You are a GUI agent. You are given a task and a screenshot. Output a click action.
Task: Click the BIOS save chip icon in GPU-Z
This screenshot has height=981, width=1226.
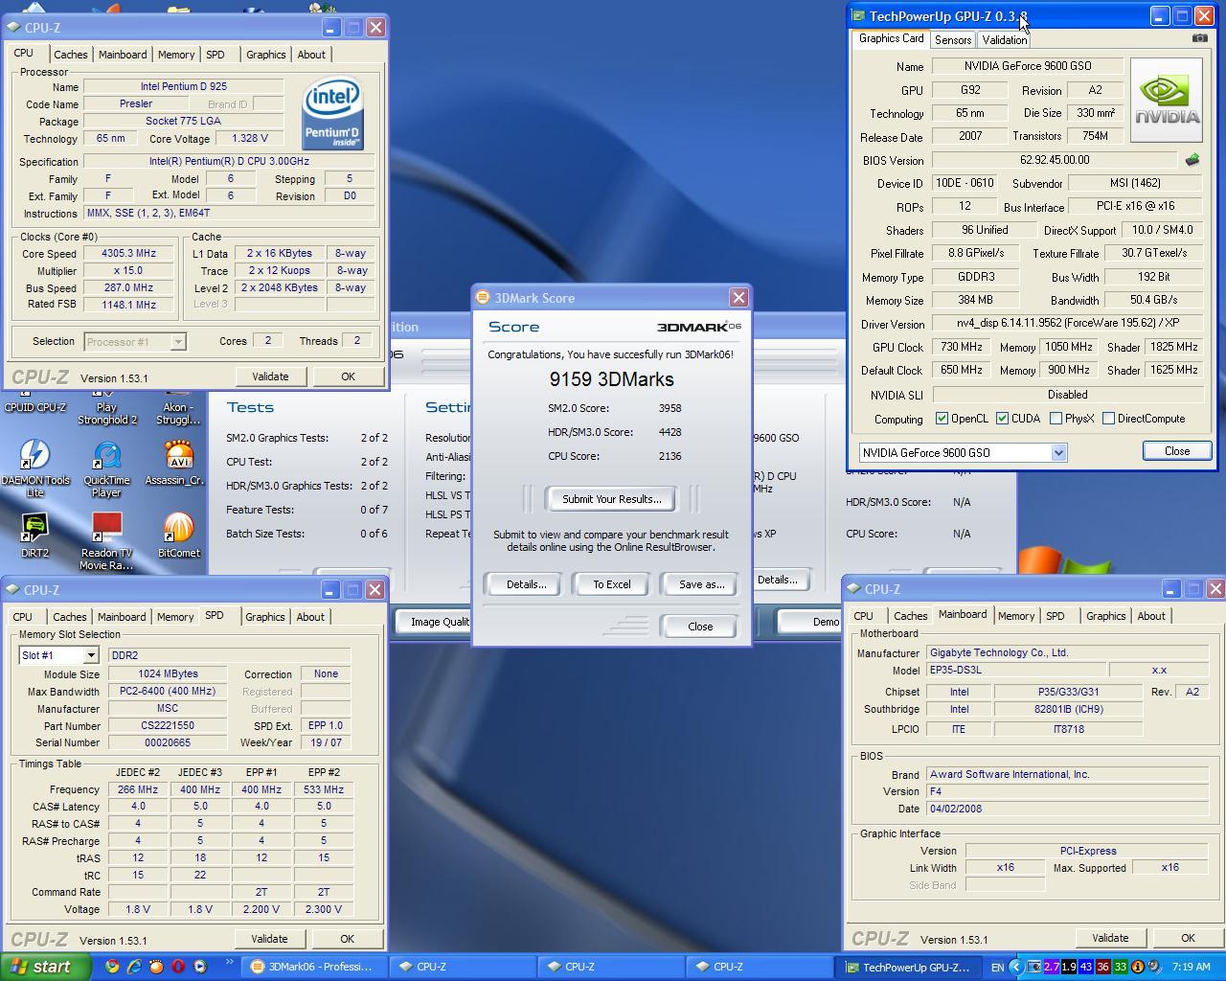coord(1192,160)
